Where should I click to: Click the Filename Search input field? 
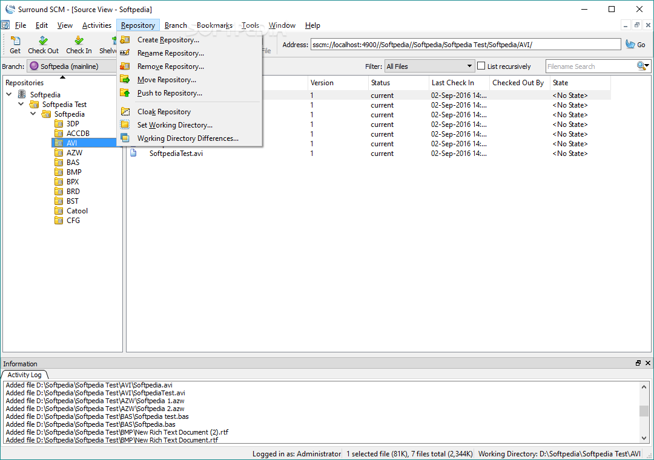(x=590, y=66)
